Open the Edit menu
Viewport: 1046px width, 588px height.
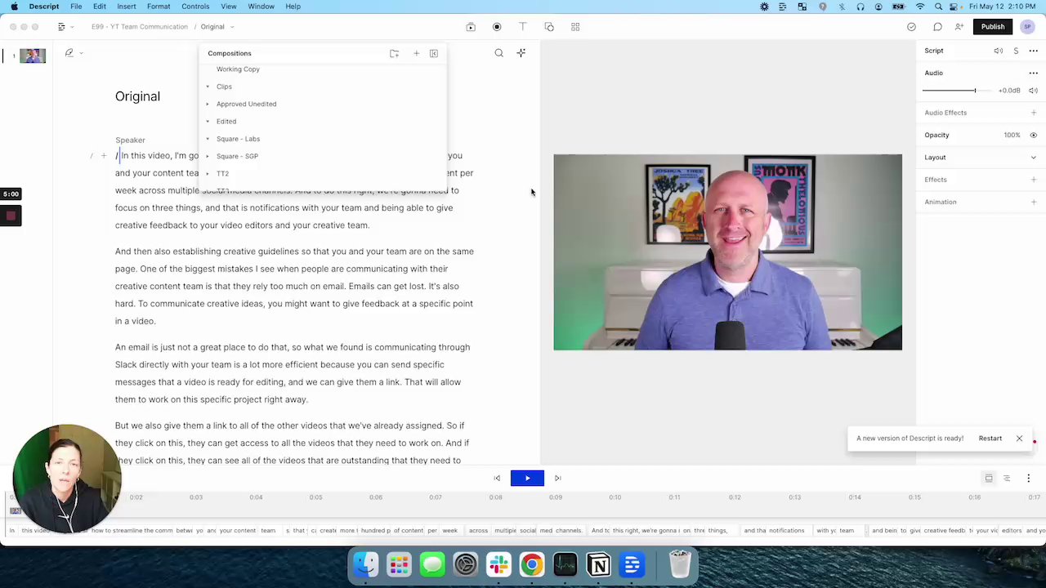tap(100, 7)
